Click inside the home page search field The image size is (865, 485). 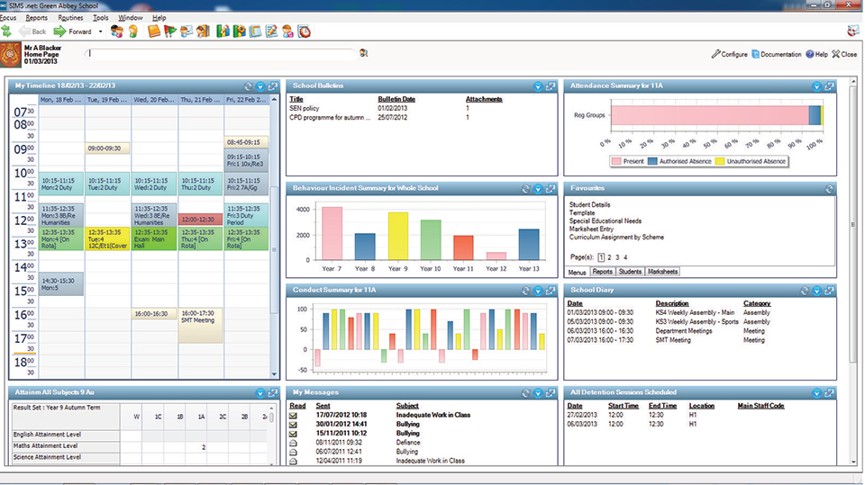pyautogui.click(x=222, y=53)
